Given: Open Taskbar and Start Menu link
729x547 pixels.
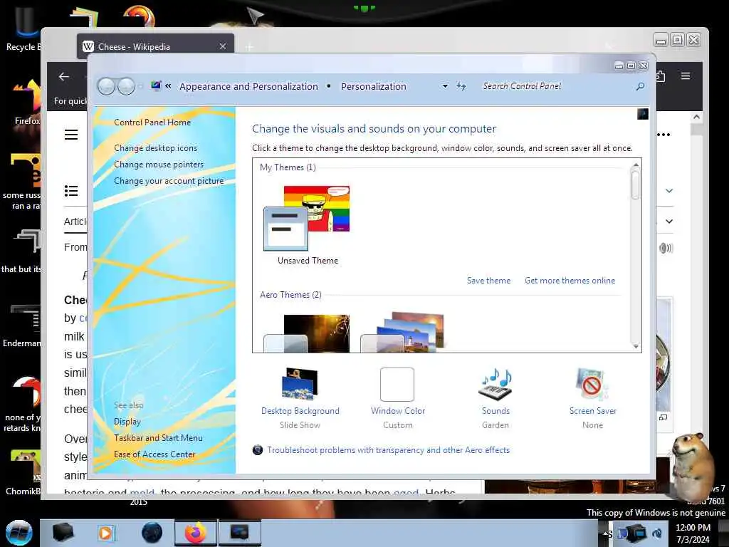Looking at the screenshot, I should [158, 438].
